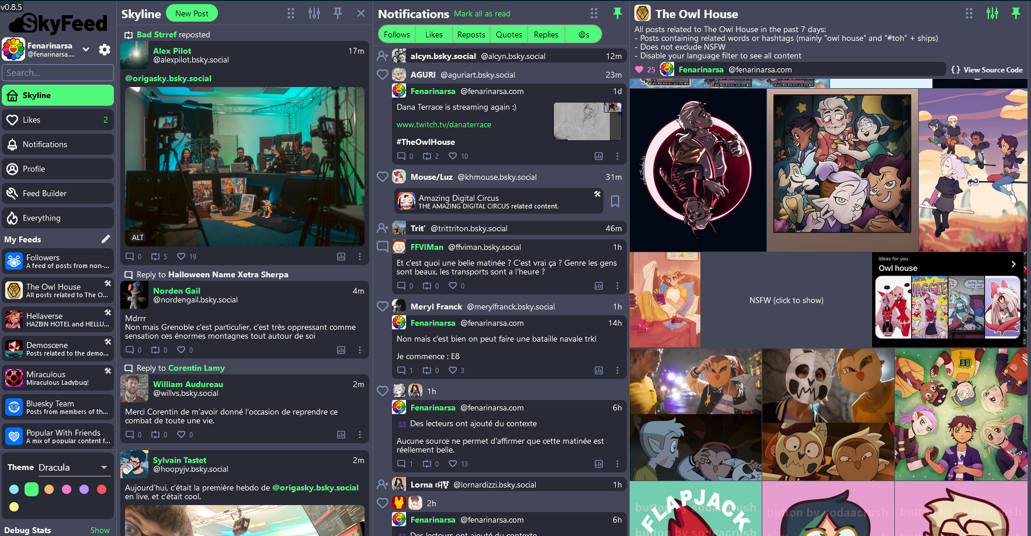
Task: Click the Hellaverse feed wrench icon
Action: tap(107, 312)
